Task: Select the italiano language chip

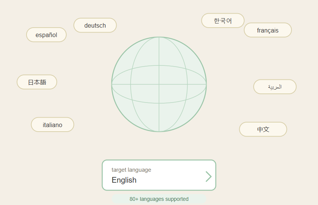Action: coord(52,124)
